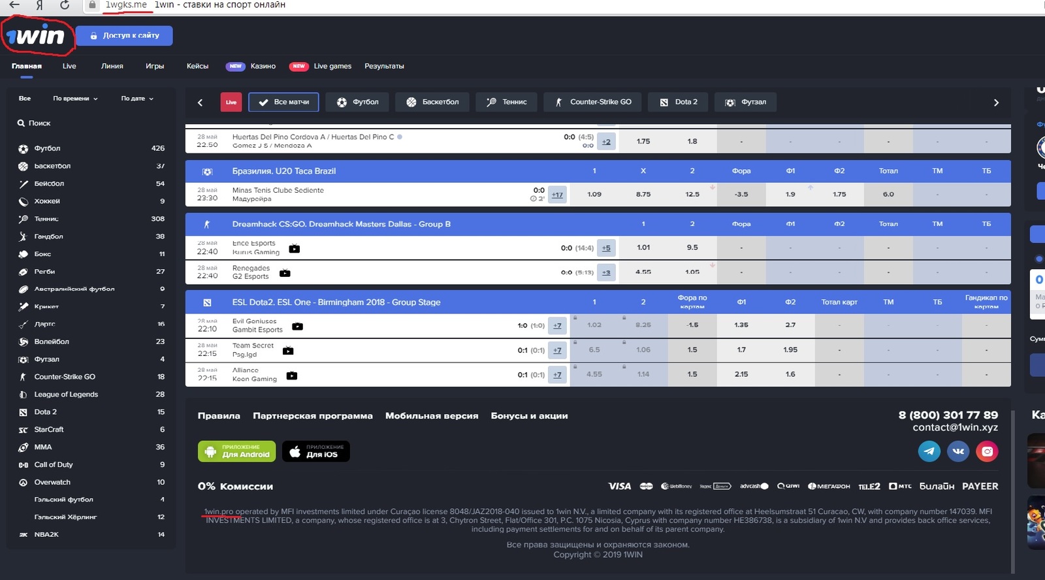Screen dimensions: 1045x580
Task: Click the Доступ к сайту button
Action: [x=124, y=36]
